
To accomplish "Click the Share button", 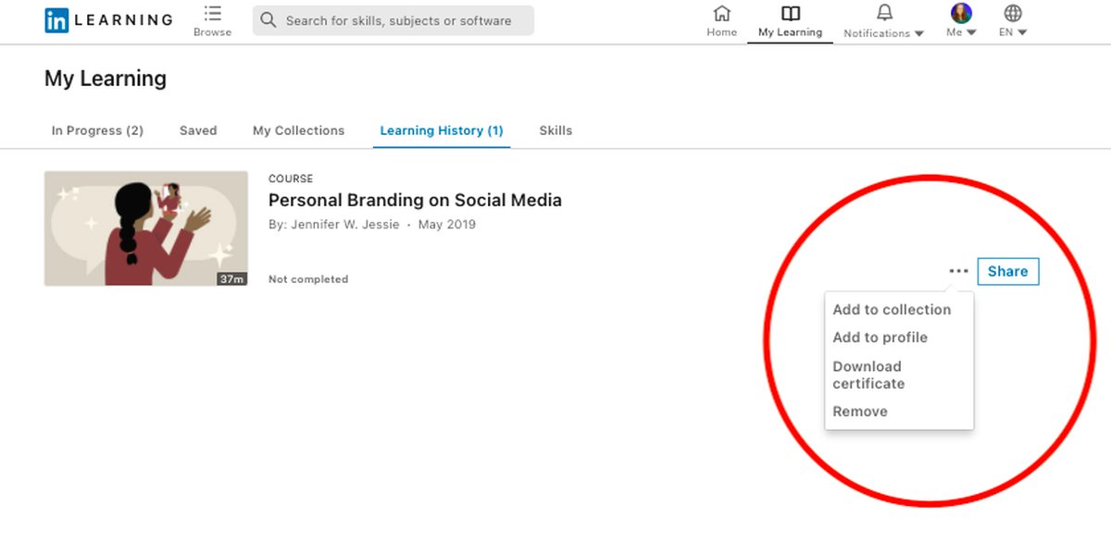I will tap(1008, 271).
